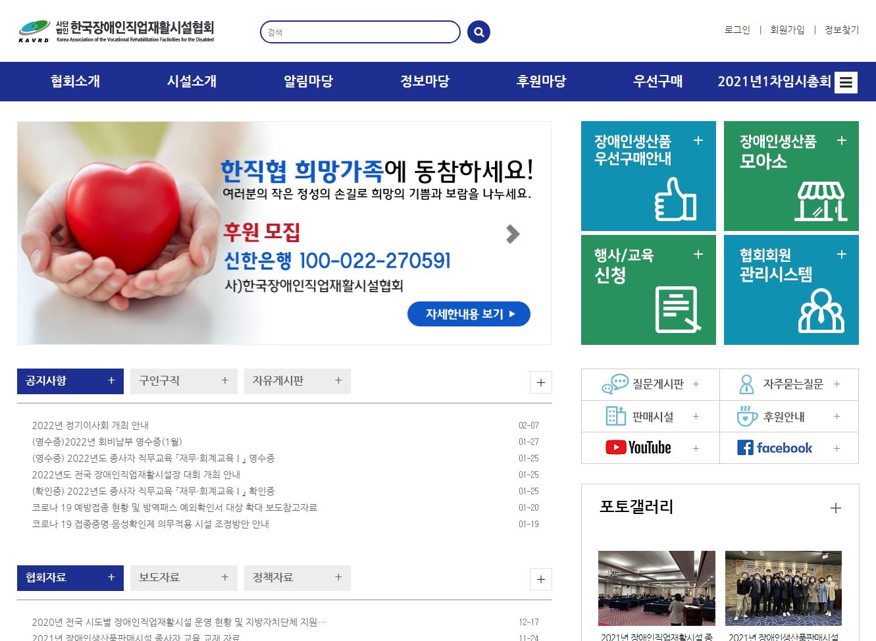Click the thumbs-up priority purchase icon
Screen dimensions: 876x641
[x=675, y=199]
